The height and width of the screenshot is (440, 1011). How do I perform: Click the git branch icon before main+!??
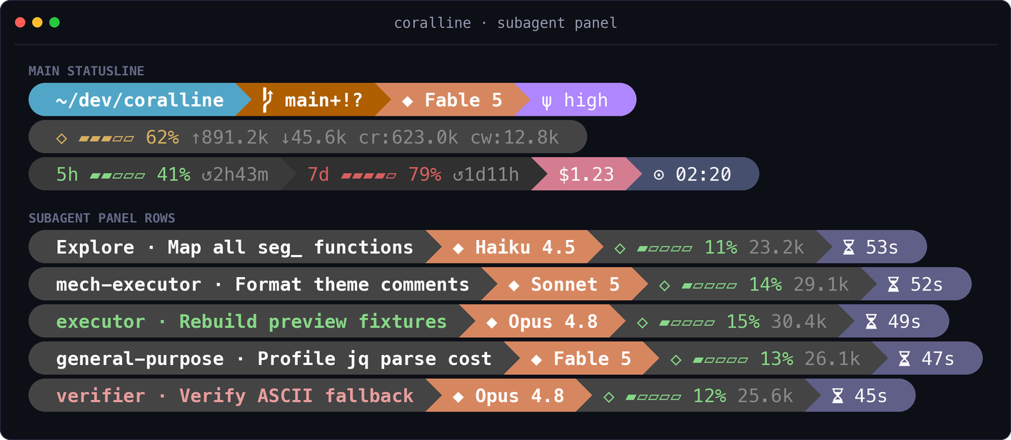pos(268,99)
